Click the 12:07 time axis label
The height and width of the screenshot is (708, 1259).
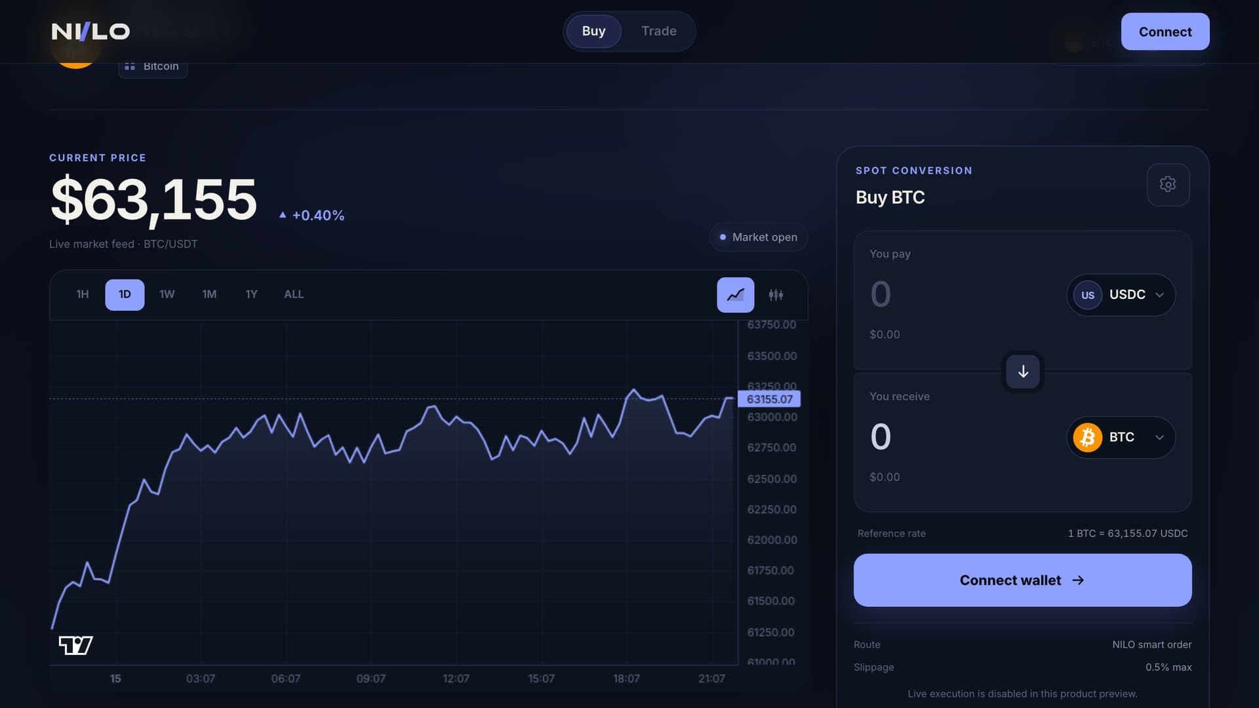point(456,678)
